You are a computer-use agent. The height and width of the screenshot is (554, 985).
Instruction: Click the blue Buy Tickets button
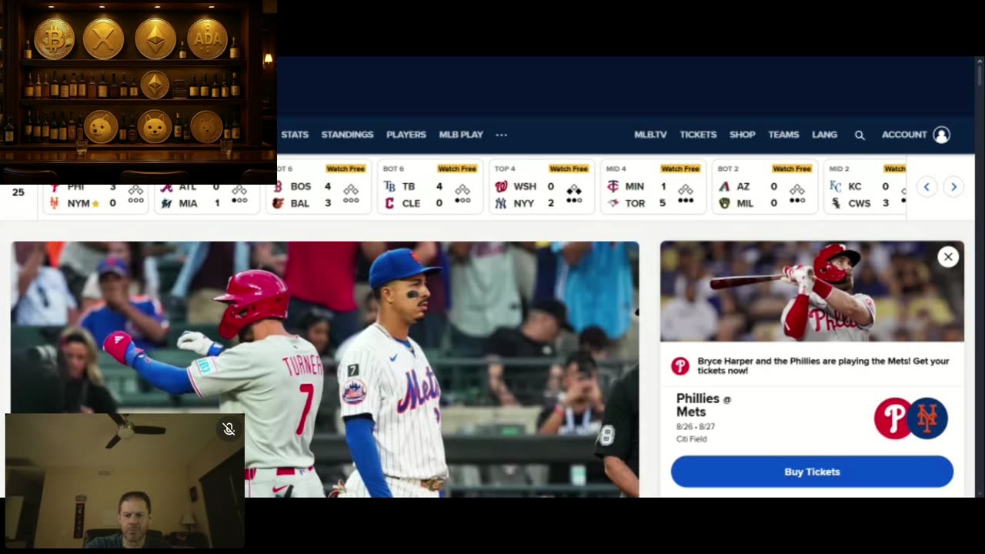point(812,472)
